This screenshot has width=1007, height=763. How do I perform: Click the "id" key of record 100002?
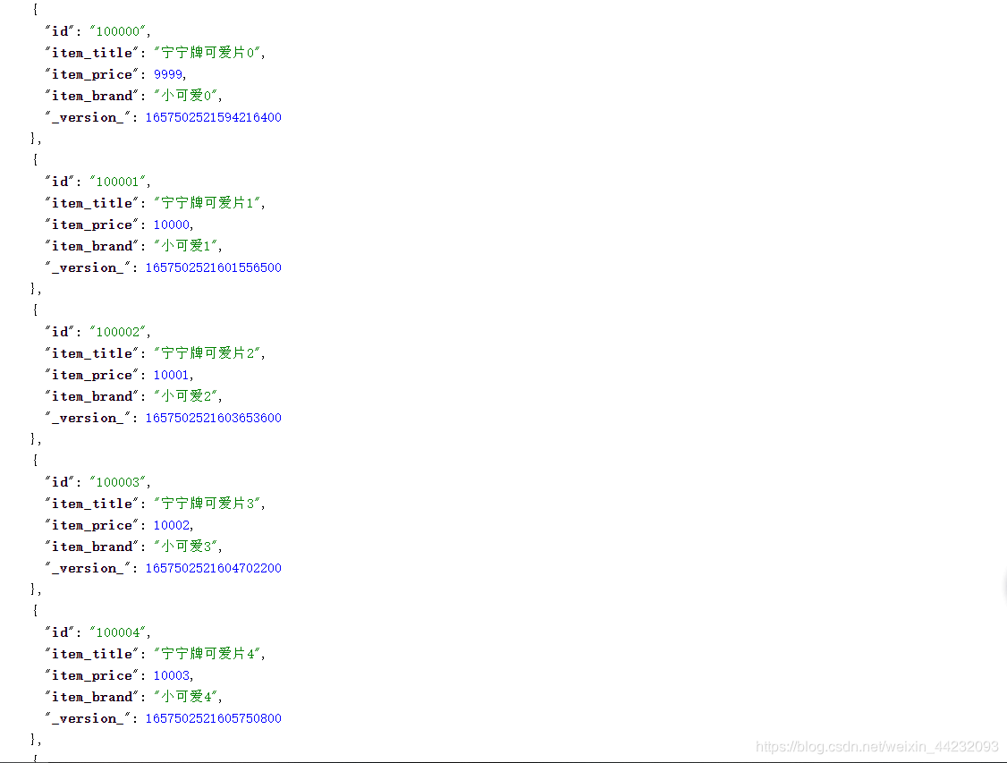point(60,331)
